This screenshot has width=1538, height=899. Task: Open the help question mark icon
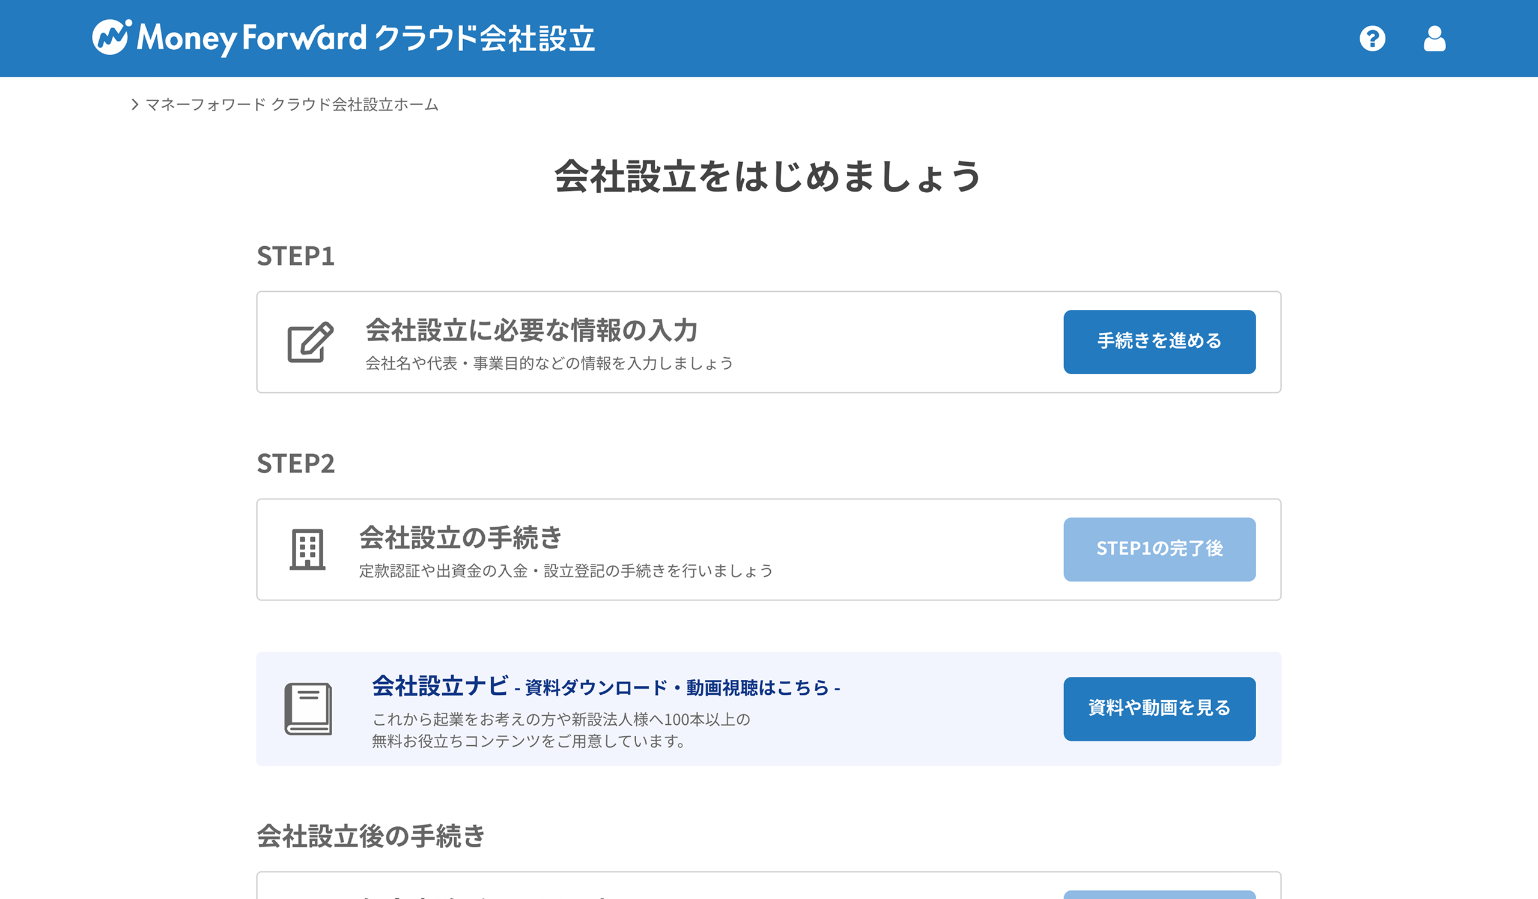pyautogui.click(x=1372, y=38)
